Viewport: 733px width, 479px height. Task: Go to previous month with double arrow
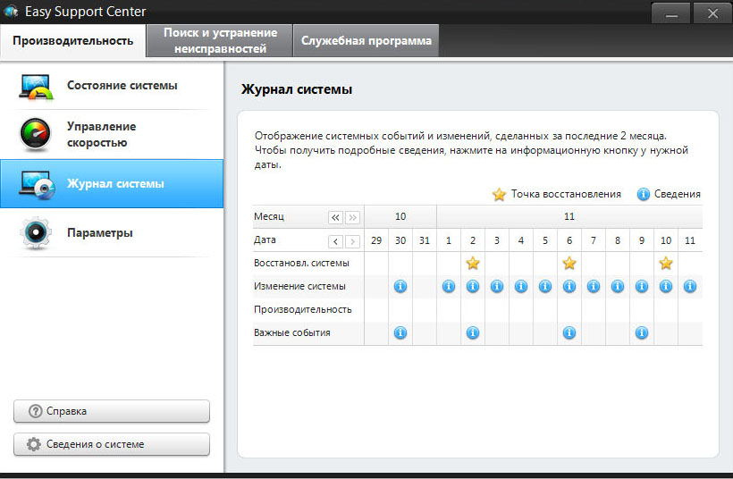click(x=335, y=217)
